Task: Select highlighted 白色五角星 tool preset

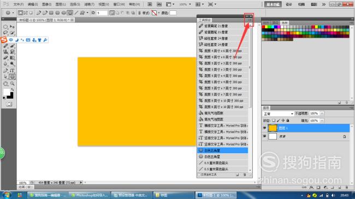Action: [x=223, y=150]
